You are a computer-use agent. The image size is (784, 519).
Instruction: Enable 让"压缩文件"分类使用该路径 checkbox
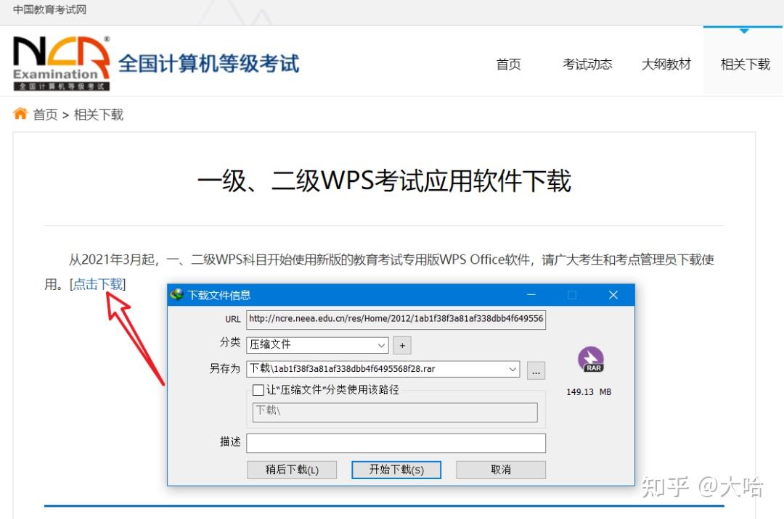[x=258, y=390]
